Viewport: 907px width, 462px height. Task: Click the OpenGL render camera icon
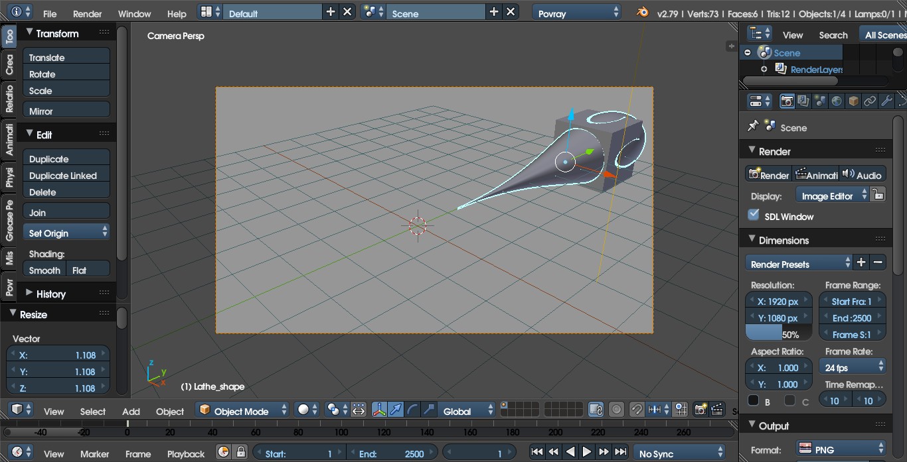tap(700, 410)
